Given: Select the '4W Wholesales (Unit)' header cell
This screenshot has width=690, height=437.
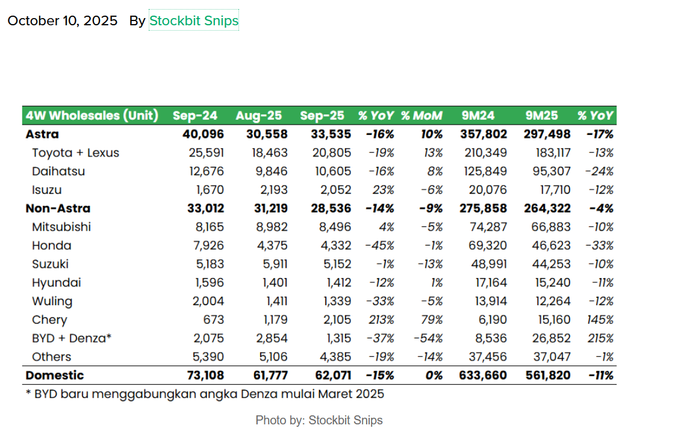Looking at the screenshot, I should click(92, 116).
